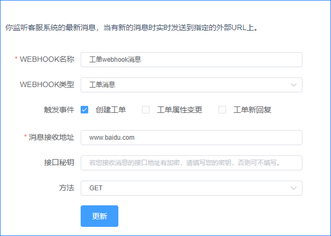This screenshot has width=331, height=236.
Task: Click the 消息接收地址 field label
Action: [x=51, y=138]
